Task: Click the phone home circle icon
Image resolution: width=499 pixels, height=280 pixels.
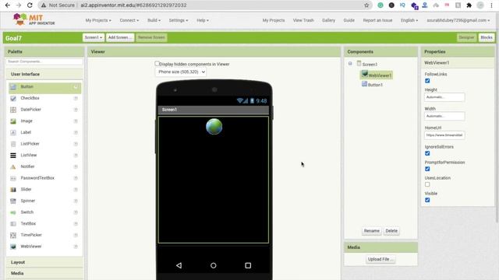Action: coord(213,265)
